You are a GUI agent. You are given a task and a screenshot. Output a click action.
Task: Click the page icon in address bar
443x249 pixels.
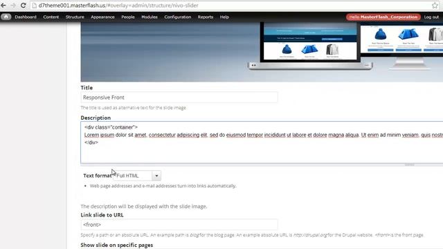coord(35,6)
